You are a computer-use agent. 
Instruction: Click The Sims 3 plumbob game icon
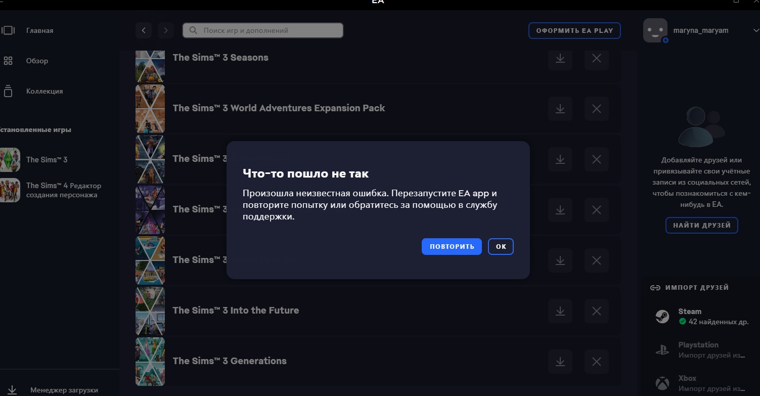click(10, 160)
